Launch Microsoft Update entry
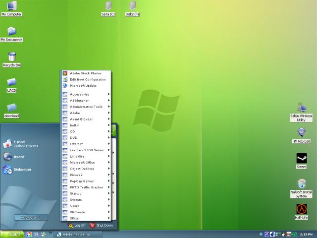This screenshot has width=317, height=238. click(86, 86)
